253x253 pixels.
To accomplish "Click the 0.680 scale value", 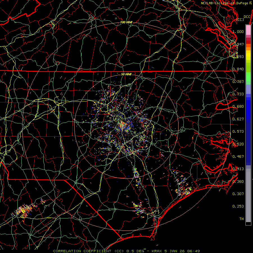I will coord(238,107).
